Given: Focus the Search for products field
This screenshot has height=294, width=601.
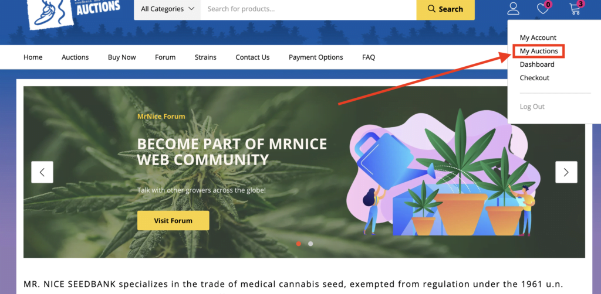Looking at the screenshot, I should [x=309, y=9].
